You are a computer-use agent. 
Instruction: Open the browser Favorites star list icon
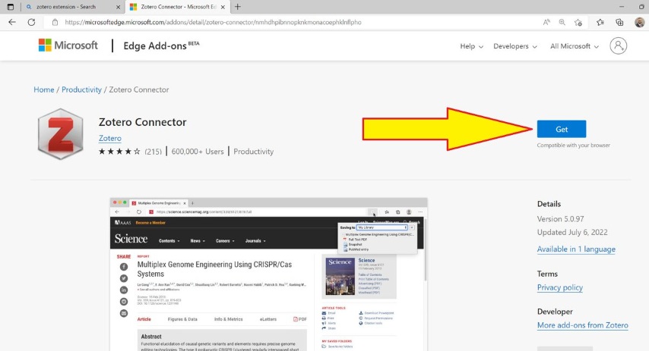(x=600, y=23)
